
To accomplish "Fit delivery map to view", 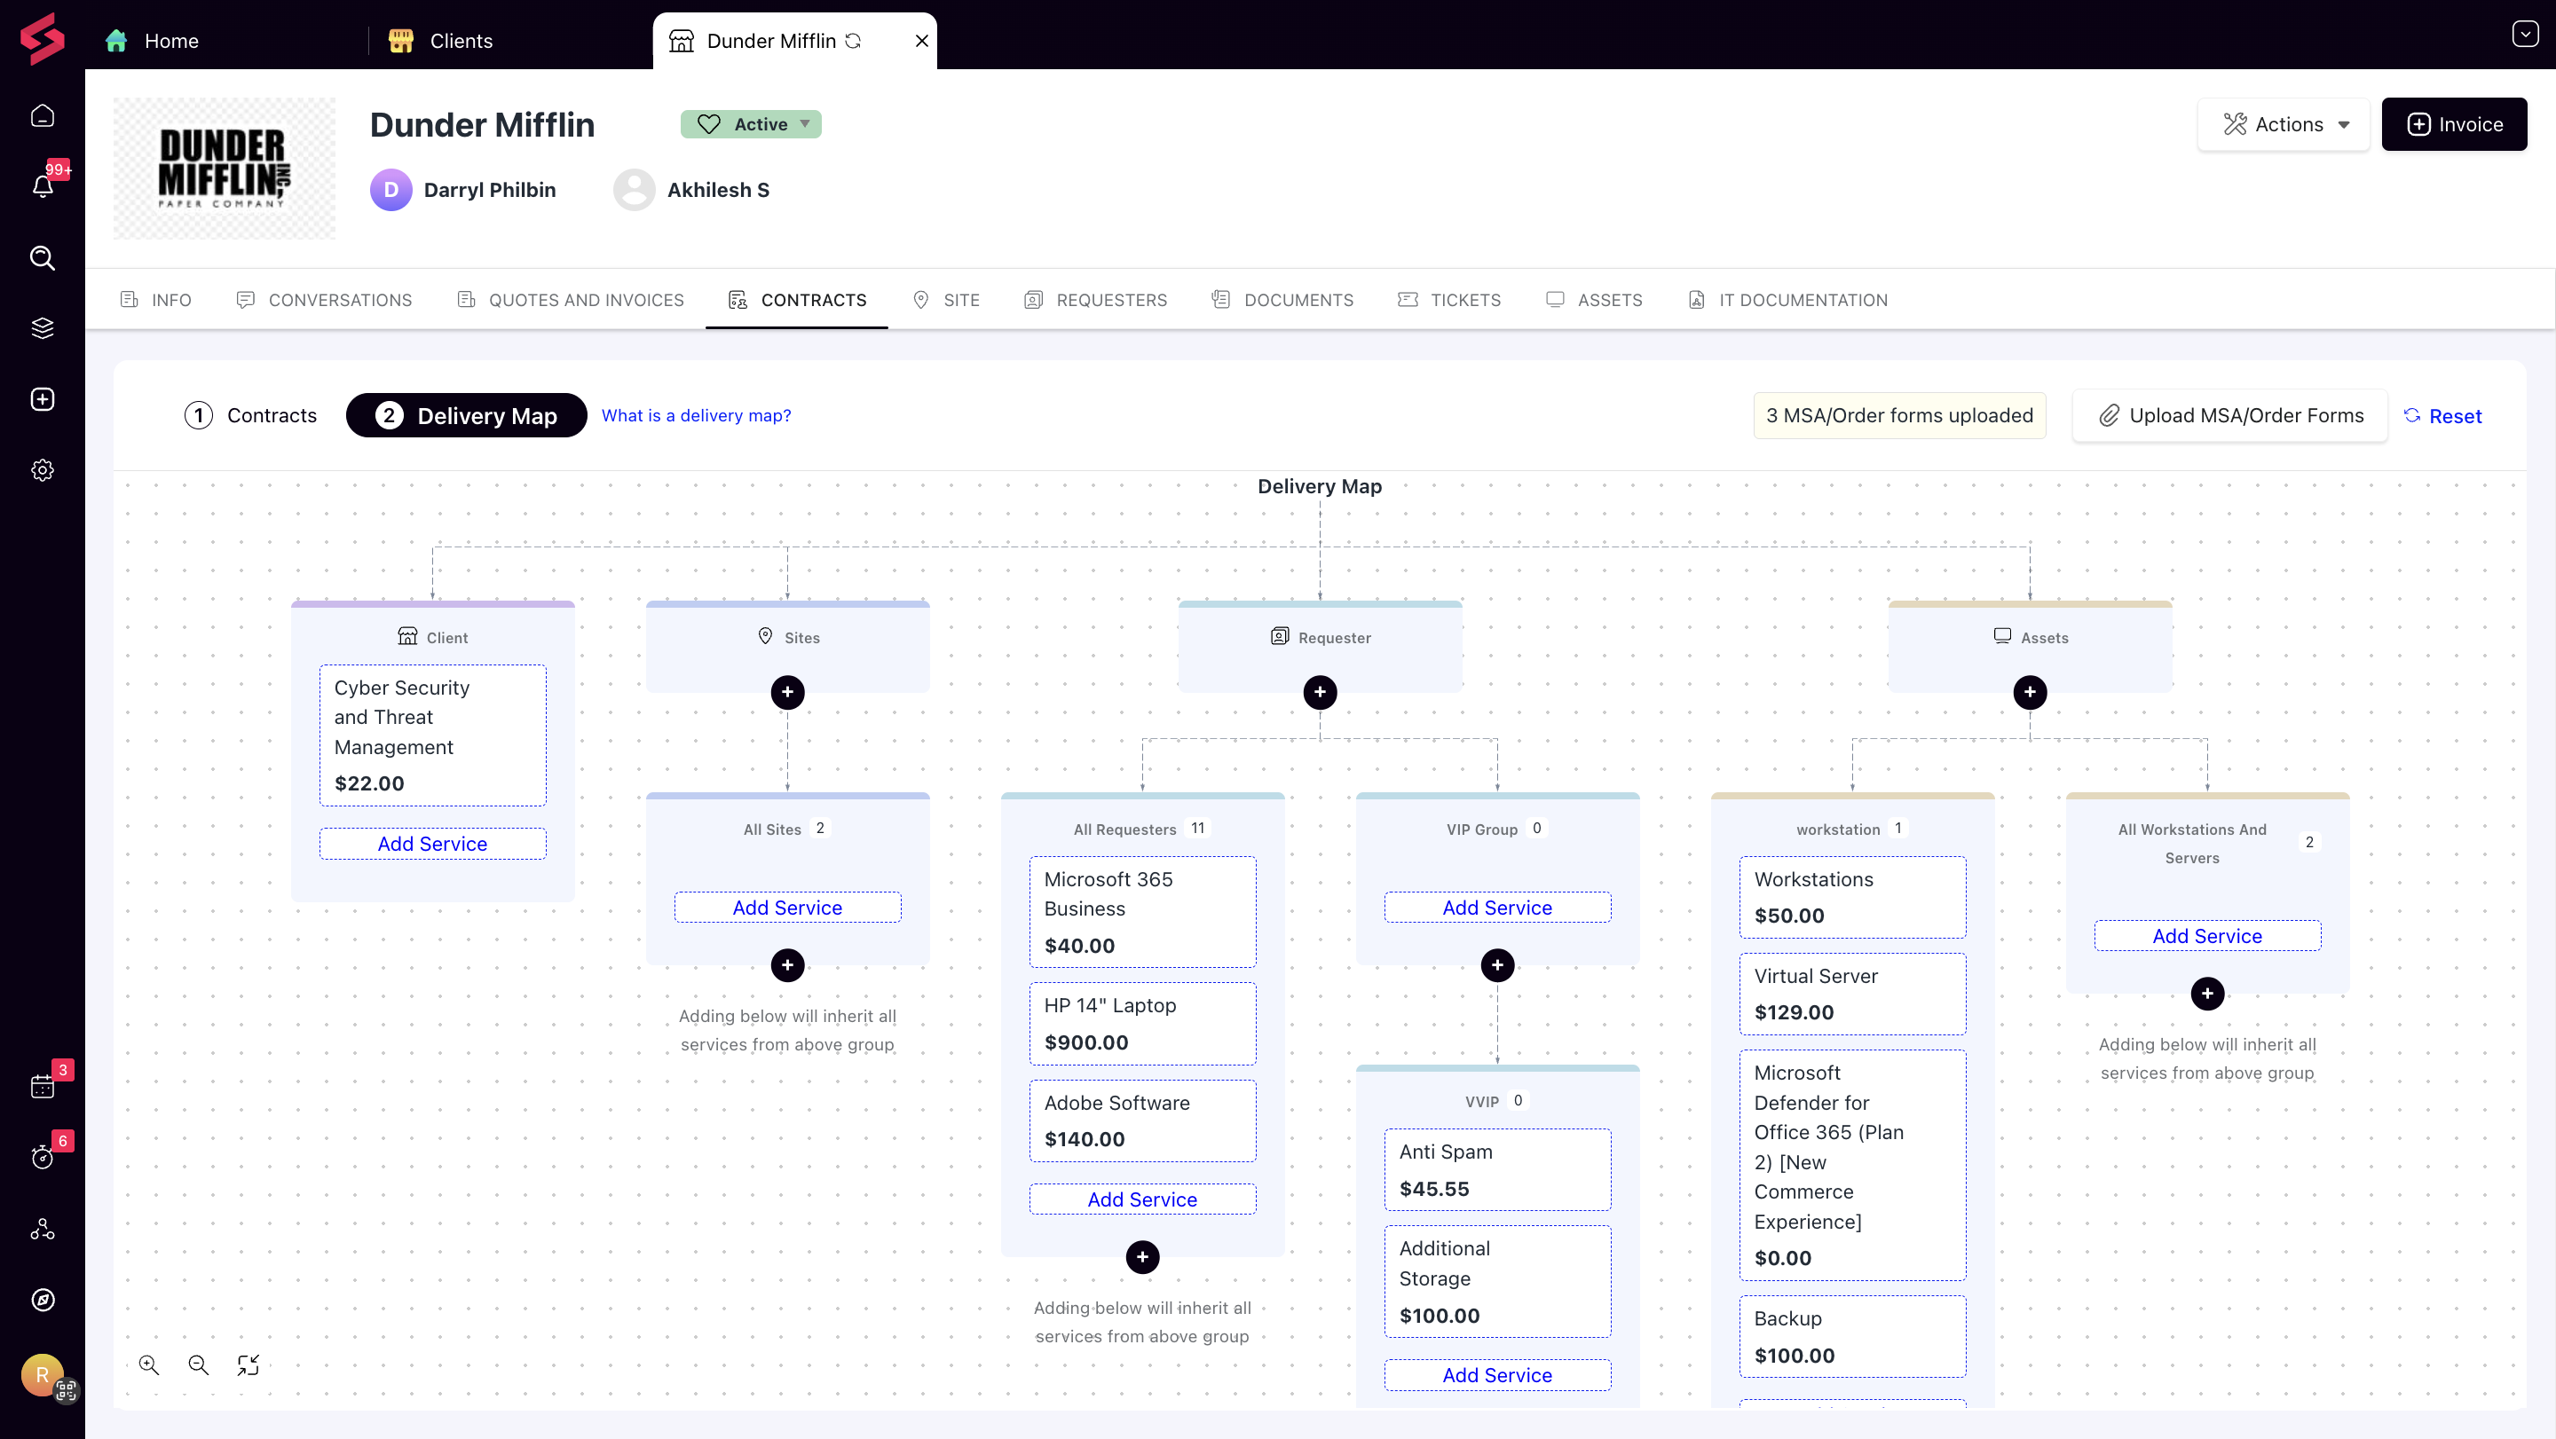I will click(x=248, y=1365).
